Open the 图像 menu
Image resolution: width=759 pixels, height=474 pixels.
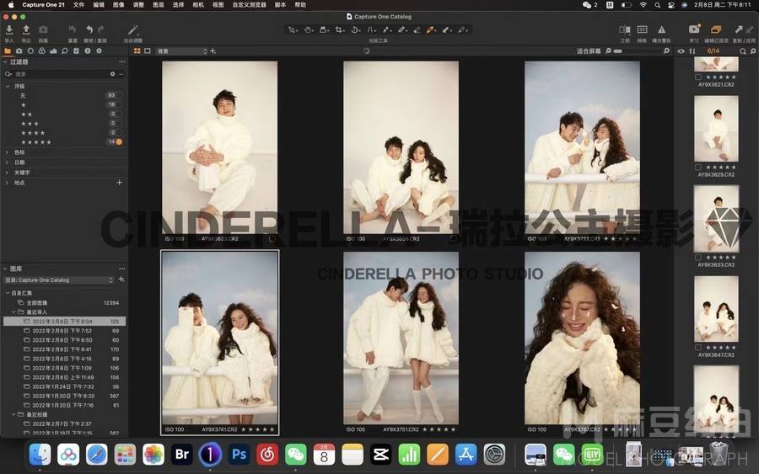(119, 5)
